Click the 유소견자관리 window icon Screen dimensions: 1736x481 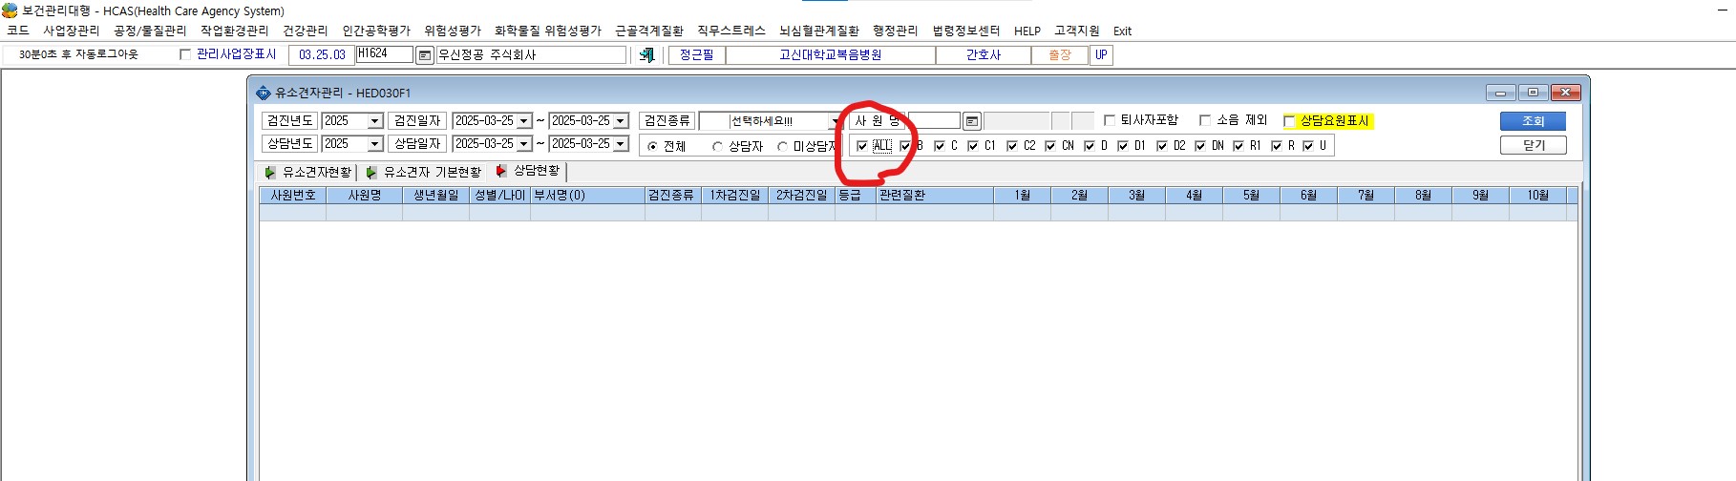264,93
